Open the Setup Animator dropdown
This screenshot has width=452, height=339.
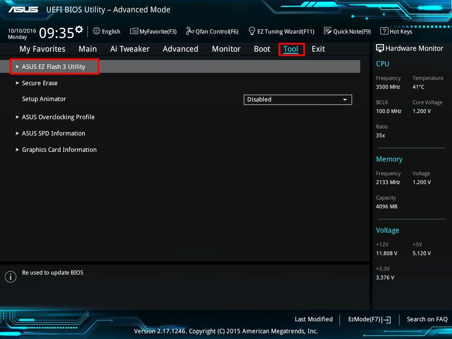click(298, 99)
